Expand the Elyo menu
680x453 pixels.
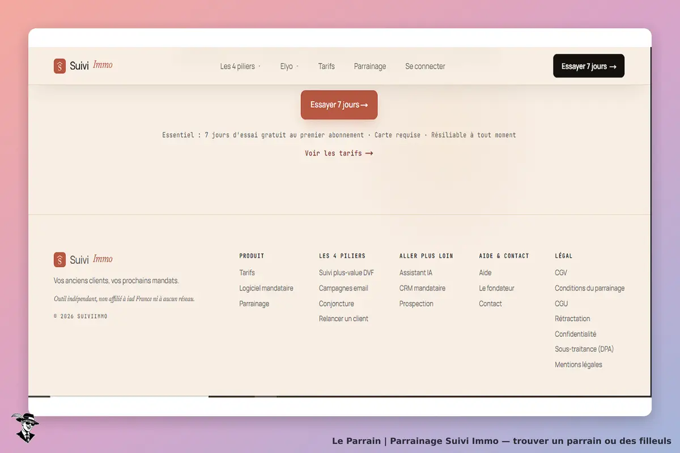point(289,66)
